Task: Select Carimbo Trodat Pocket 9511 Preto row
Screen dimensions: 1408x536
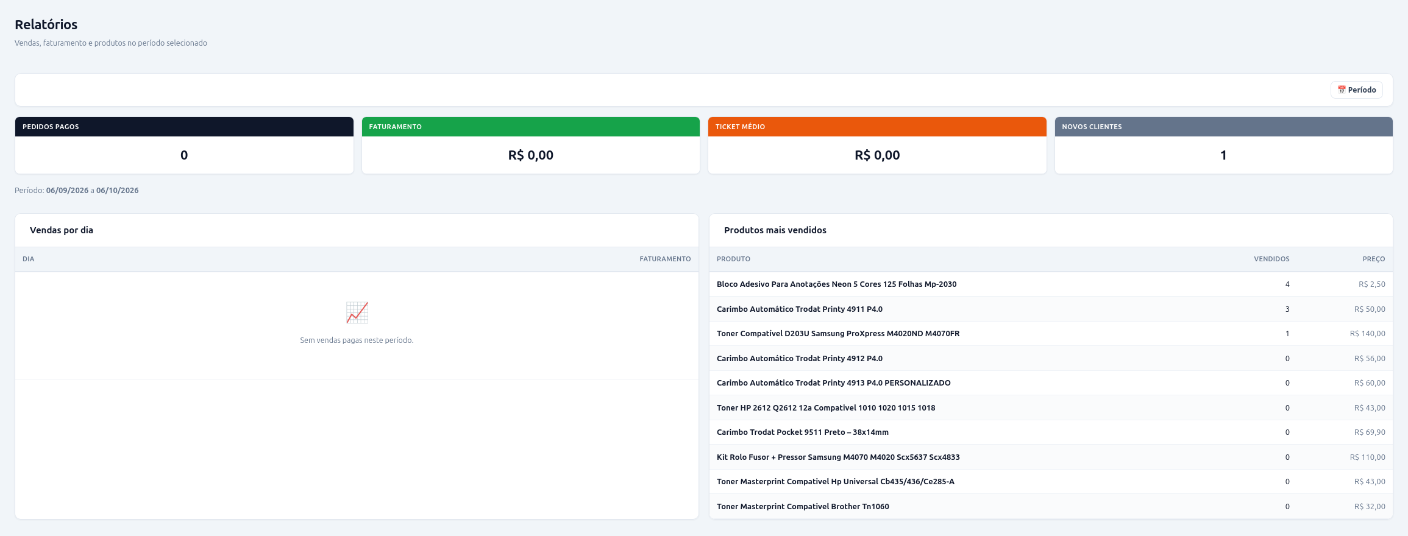Action: pos(1051,432)
